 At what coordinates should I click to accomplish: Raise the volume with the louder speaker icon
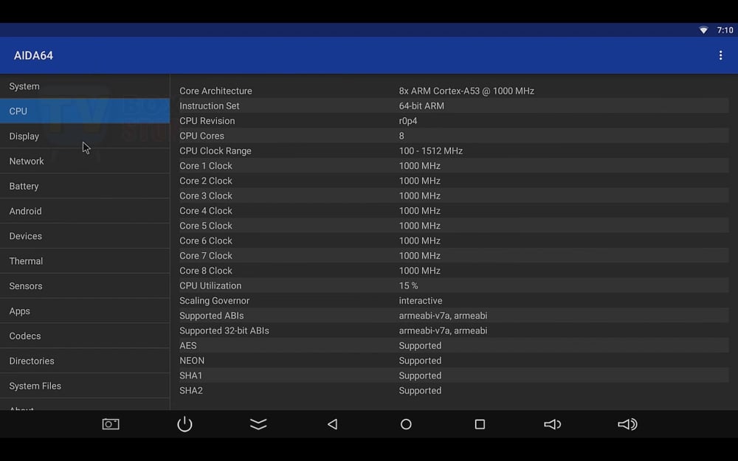pos(627,424)
